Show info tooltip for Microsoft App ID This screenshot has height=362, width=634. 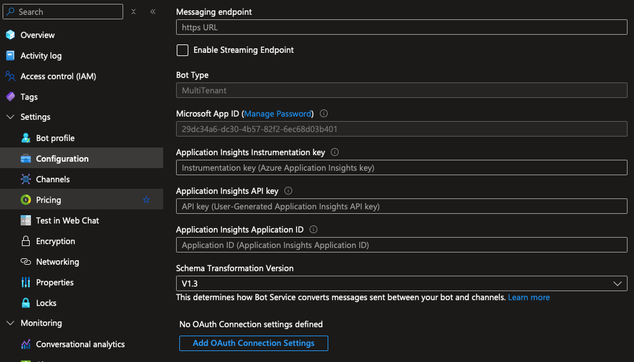(x=324, y=113)
